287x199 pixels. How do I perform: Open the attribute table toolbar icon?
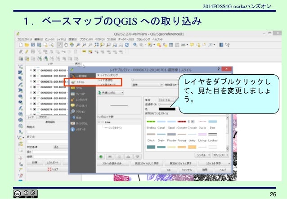tap(171, 45)
